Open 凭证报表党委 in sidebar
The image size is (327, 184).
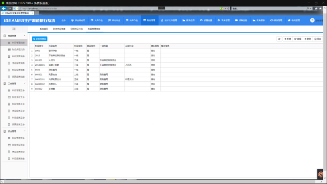tap(14, 63)
